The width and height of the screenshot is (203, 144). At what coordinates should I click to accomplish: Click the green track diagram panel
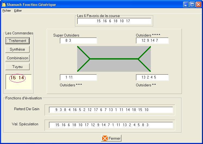click(x=114, y=59)
